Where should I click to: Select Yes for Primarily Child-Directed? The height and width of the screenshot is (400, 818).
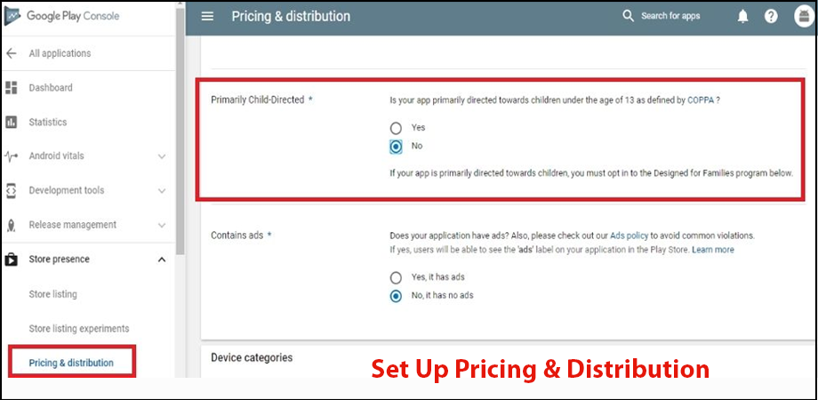(397, 128)
